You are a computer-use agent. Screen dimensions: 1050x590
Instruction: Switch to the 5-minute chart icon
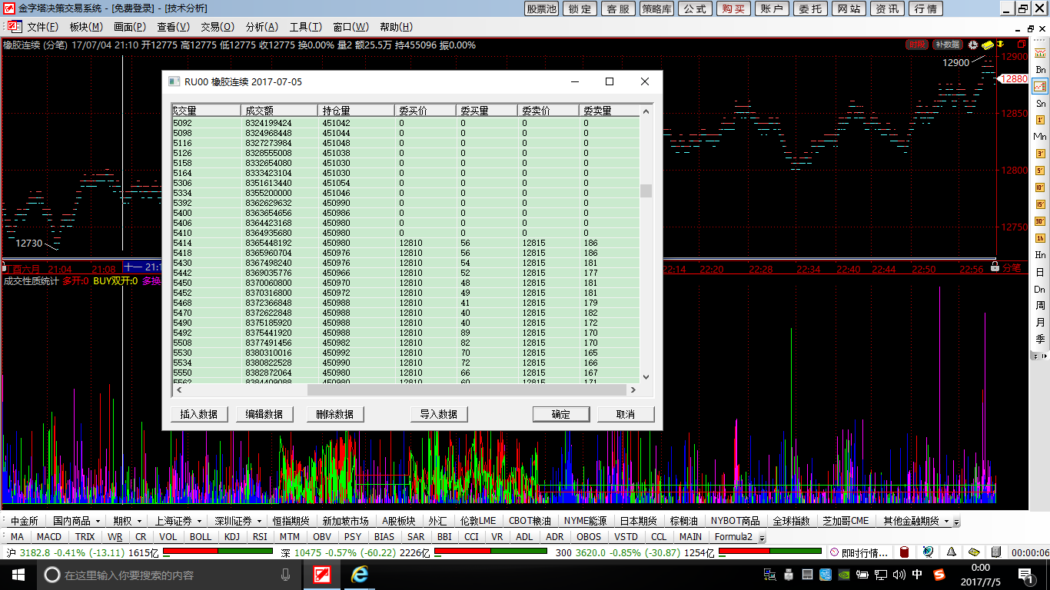[1040, 171]
